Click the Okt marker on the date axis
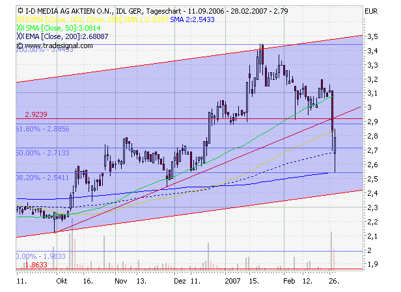This screenshot has height=292, width=401. (x=62, y=282)
